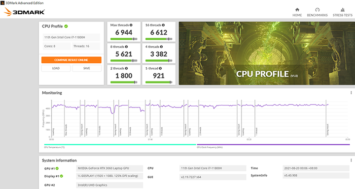Click the 3 382 score value
Image resolution: width=355 pixels, height=189 pixels.
tap(159, 54)
